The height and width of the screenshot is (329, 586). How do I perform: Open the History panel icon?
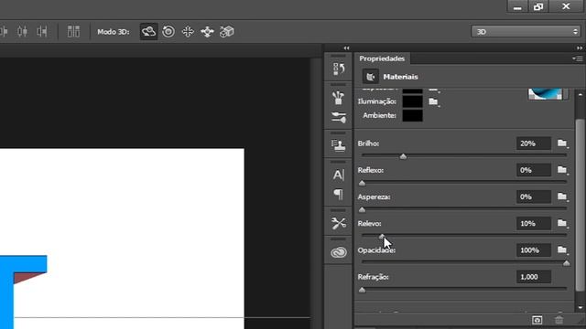pos(339,69)
